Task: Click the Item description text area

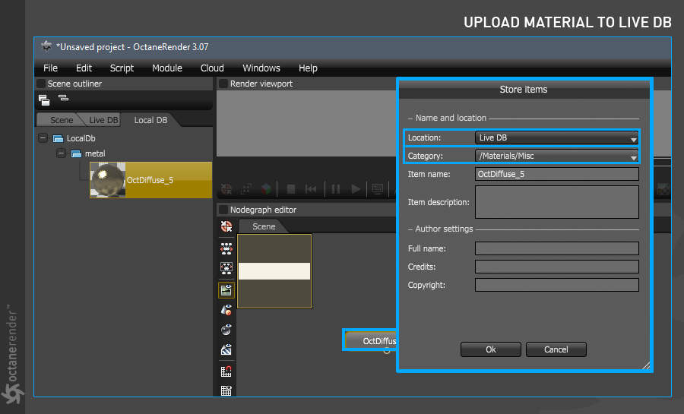Action: tap(556, 202)
